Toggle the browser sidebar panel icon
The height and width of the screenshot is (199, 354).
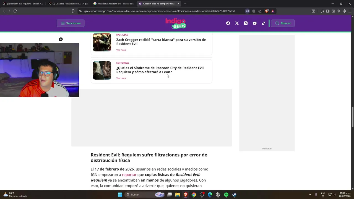click(x=328, y=11)
